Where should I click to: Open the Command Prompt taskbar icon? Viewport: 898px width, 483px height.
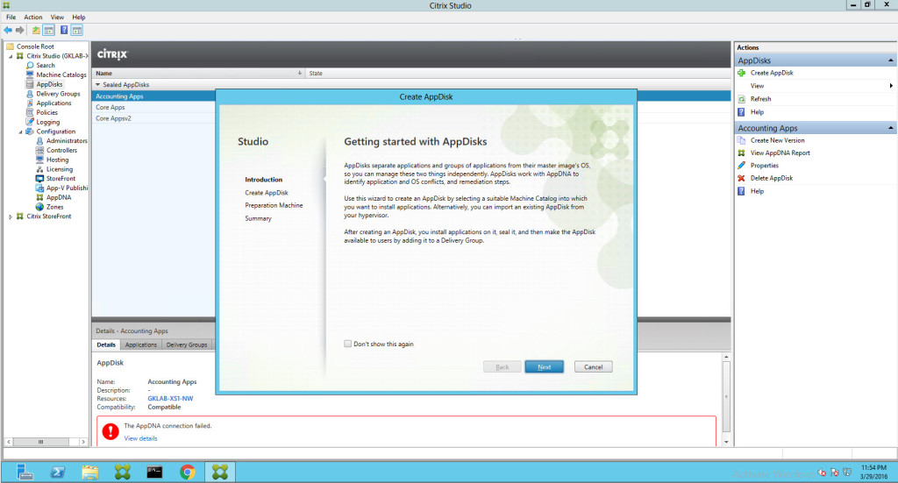tap(154, 472)
